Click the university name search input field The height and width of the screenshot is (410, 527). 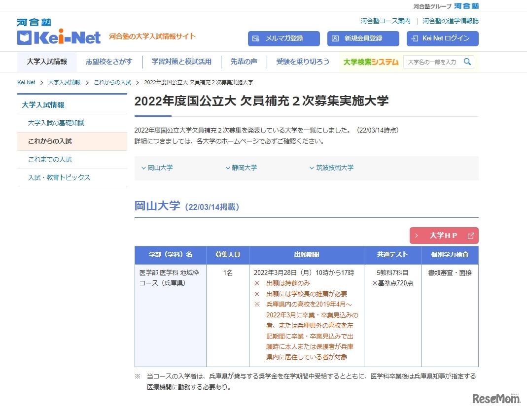point(435,62)
